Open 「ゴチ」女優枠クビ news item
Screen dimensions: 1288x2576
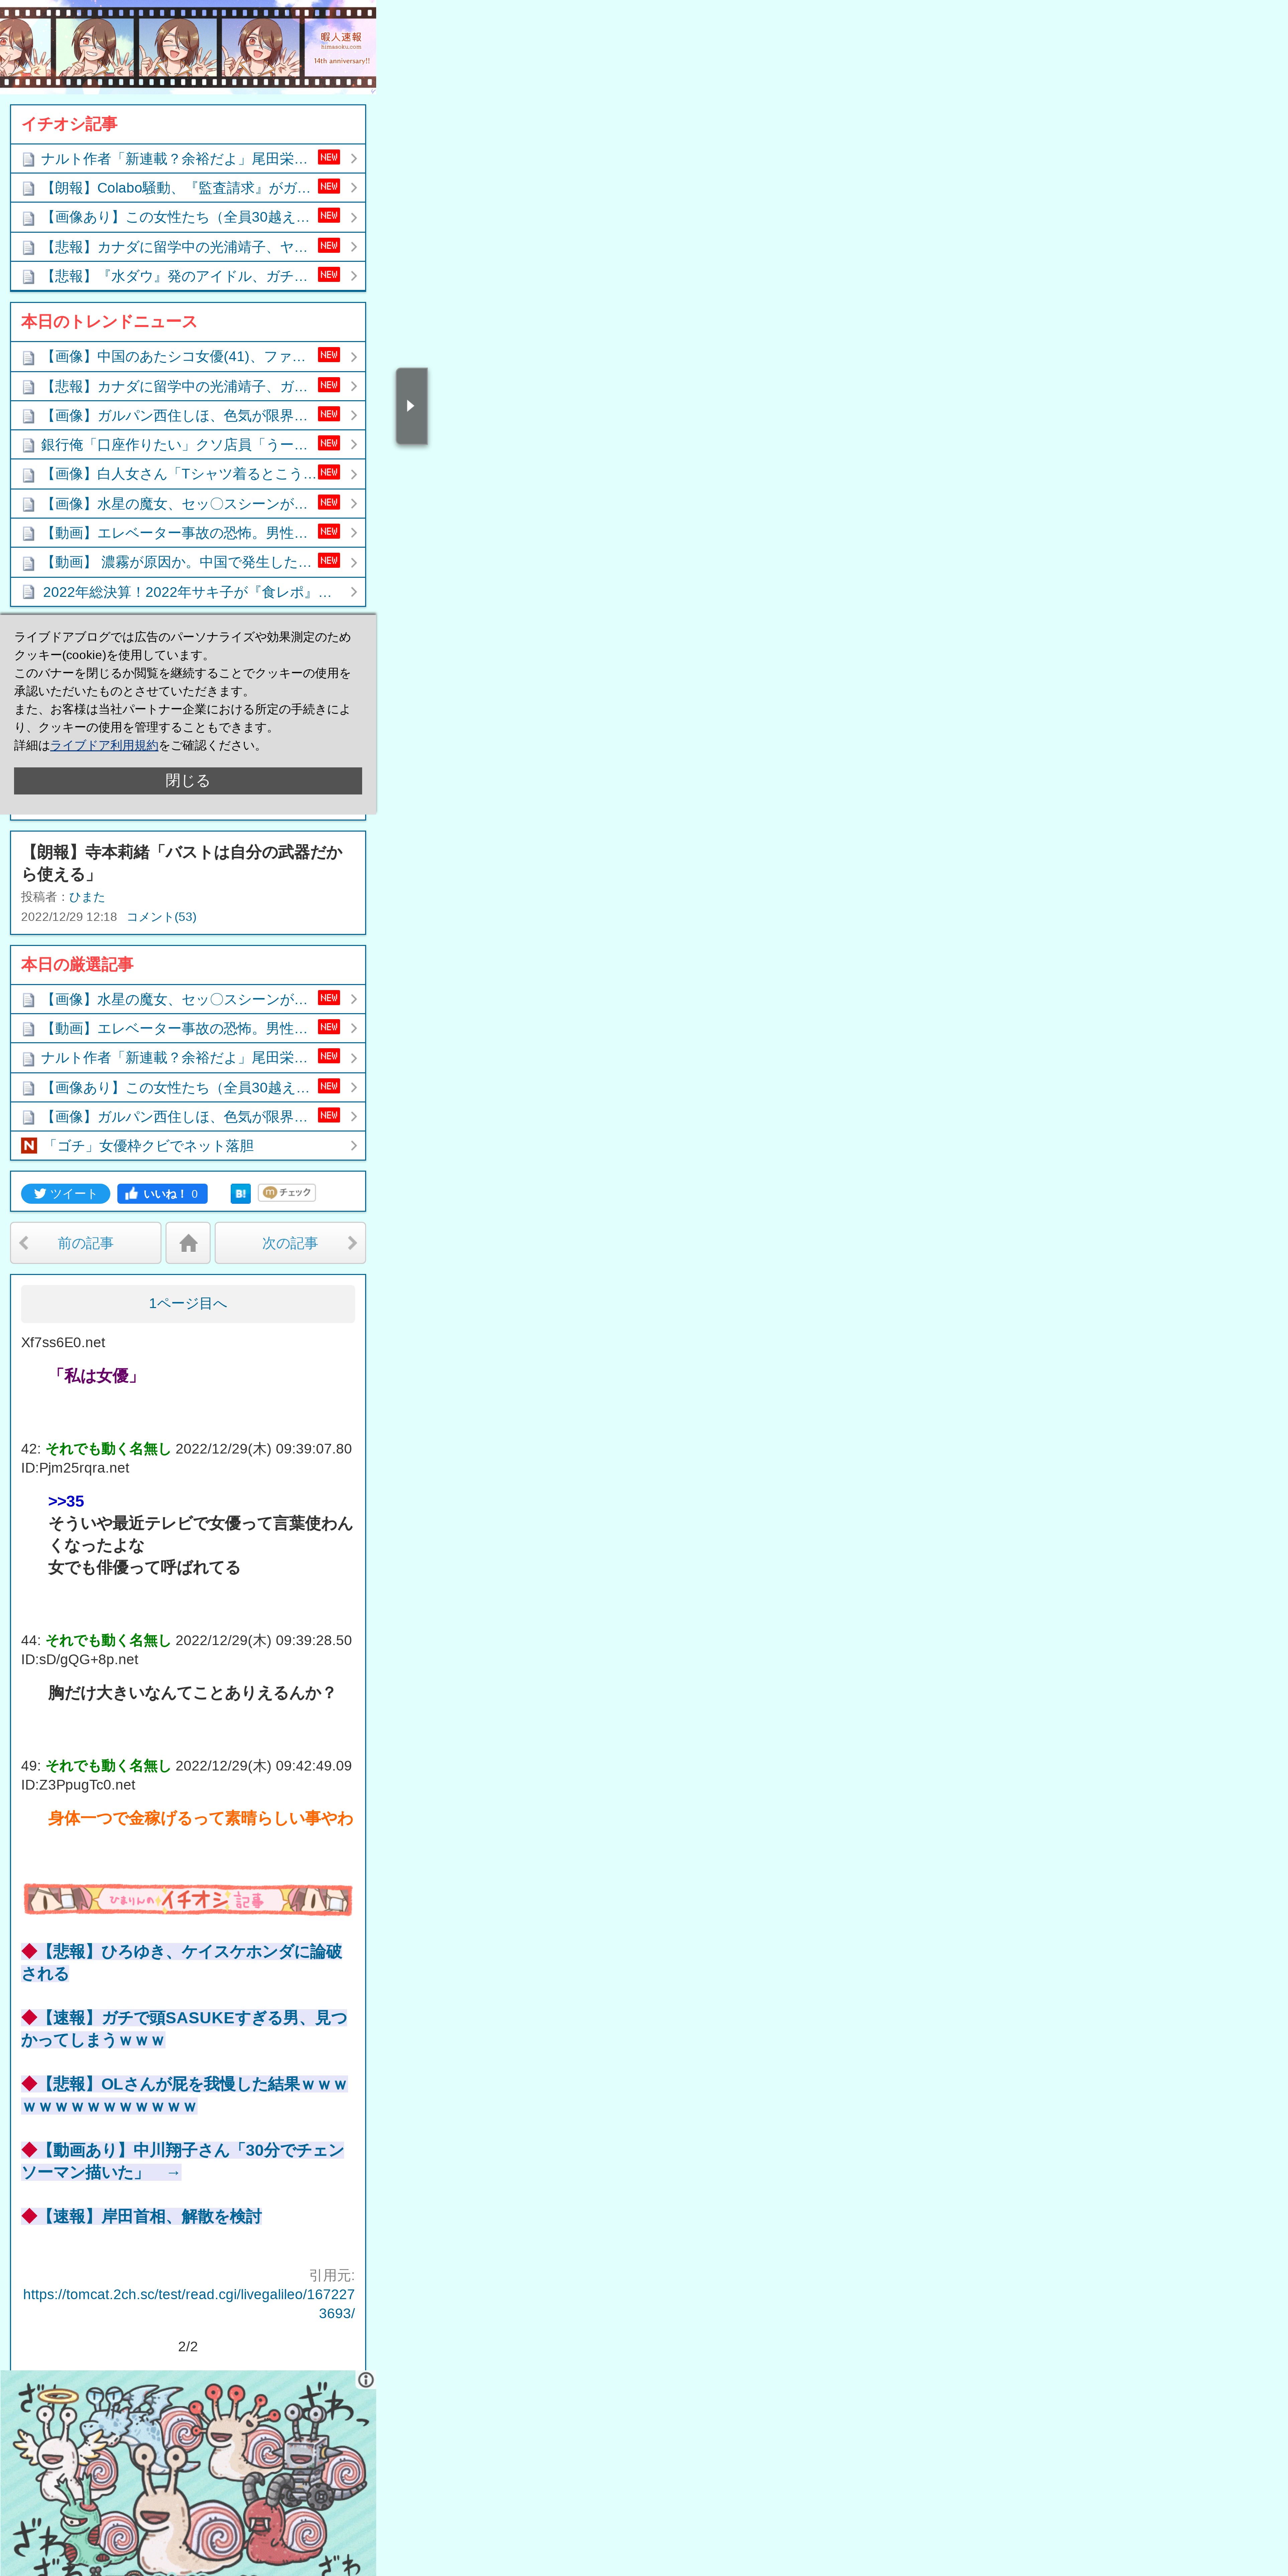coord(188,1146)
